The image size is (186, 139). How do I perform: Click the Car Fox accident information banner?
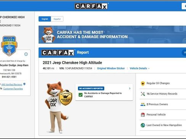click(x=112, y=35)
